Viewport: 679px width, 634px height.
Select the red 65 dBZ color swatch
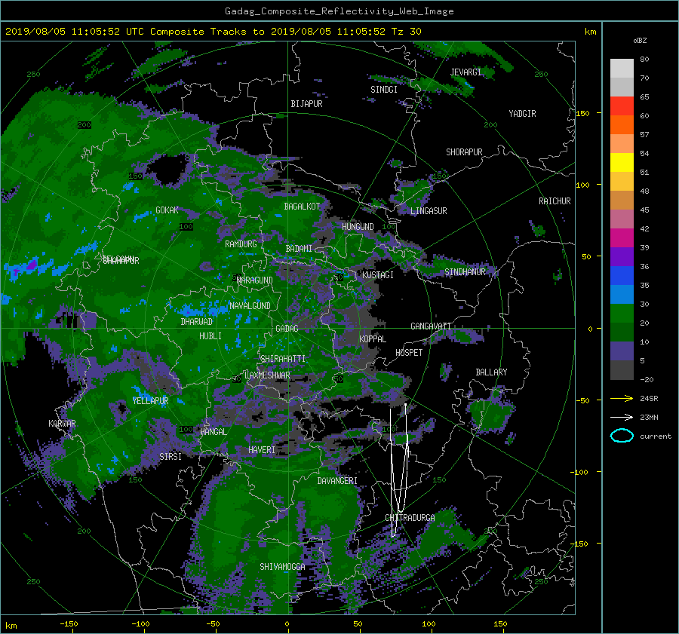pos(622,106)
